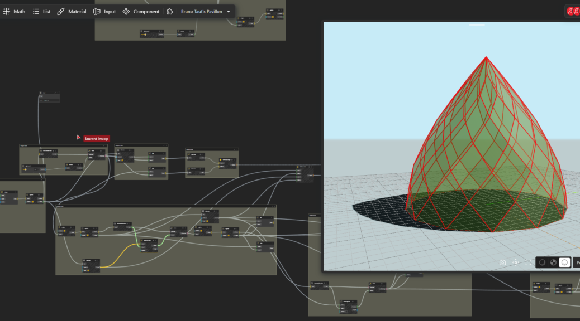Click the laurent lescop user label
The image size is (580, 321).
(x=97, y=138)
